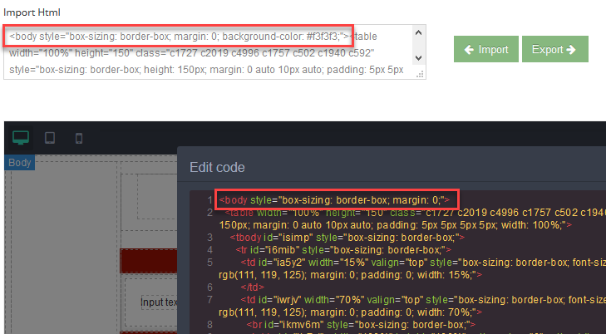
Task: Click code line 6 closing td tag
Action: point(253,287)
